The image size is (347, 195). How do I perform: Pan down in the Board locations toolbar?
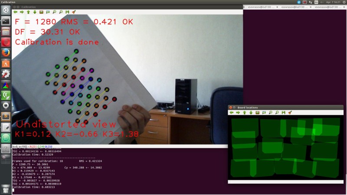[251, 112]
